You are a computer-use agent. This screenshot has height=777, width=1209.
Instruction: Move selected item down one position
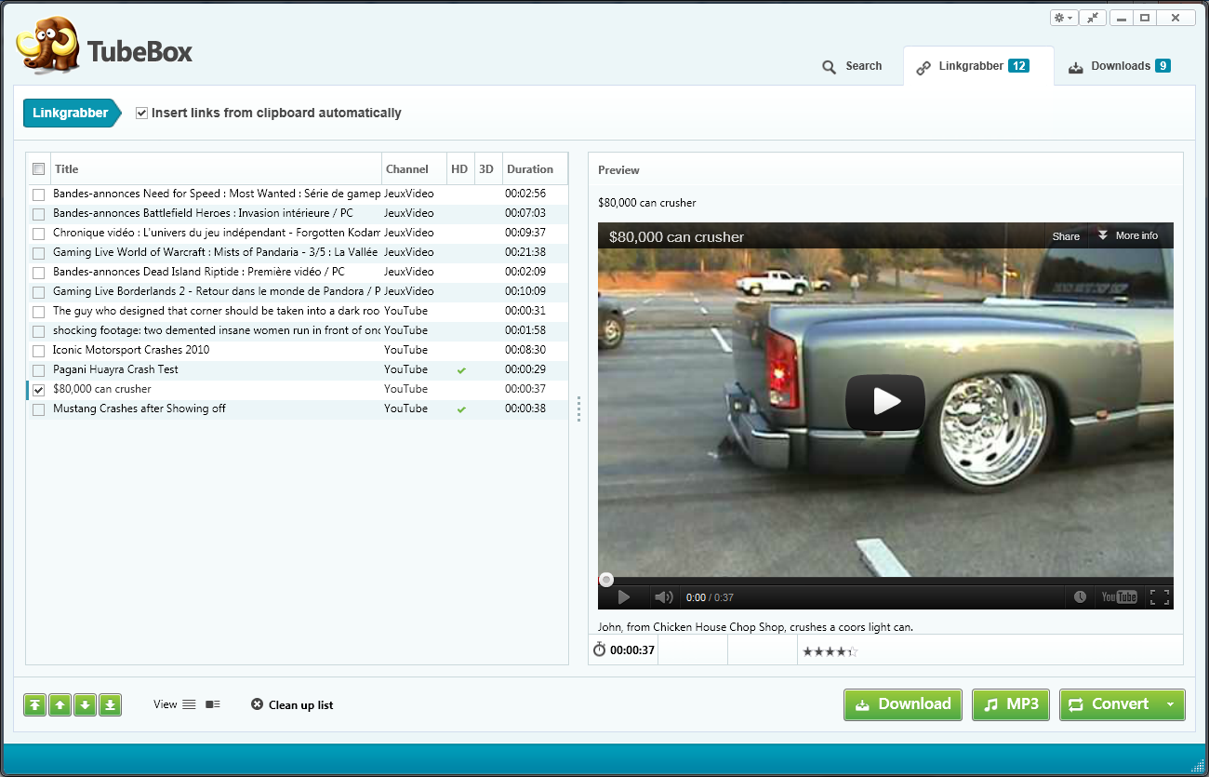point(85,705)
